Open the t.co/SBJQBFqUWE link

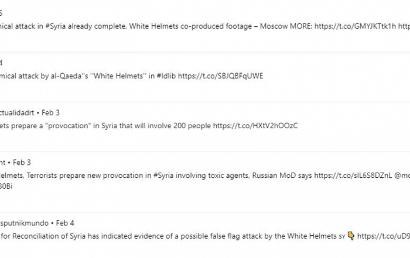click(220, 76)
